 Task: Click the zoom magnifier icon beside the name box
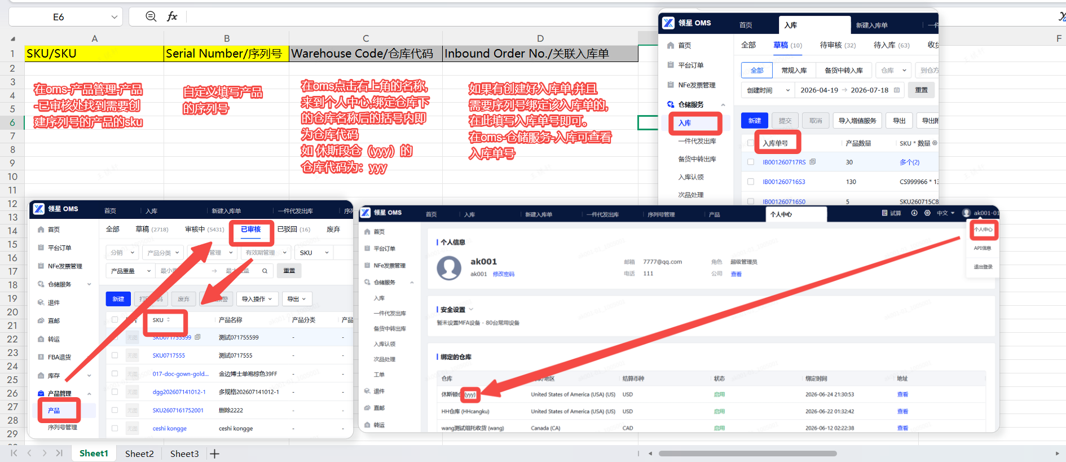click(x=151, y=16)
